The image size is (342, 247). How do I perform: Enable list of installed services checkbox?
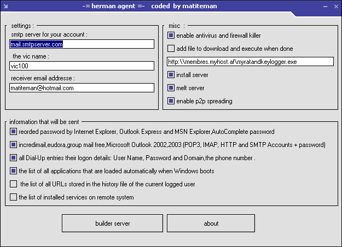14,197
